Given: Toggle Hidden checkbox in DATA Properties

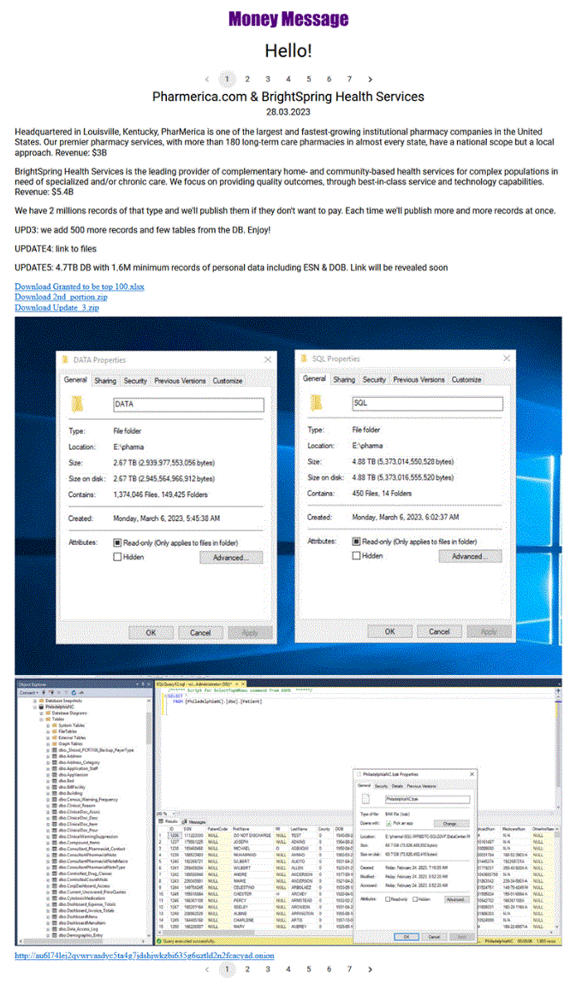Looking at the screenshot, I should click(117, 557).
